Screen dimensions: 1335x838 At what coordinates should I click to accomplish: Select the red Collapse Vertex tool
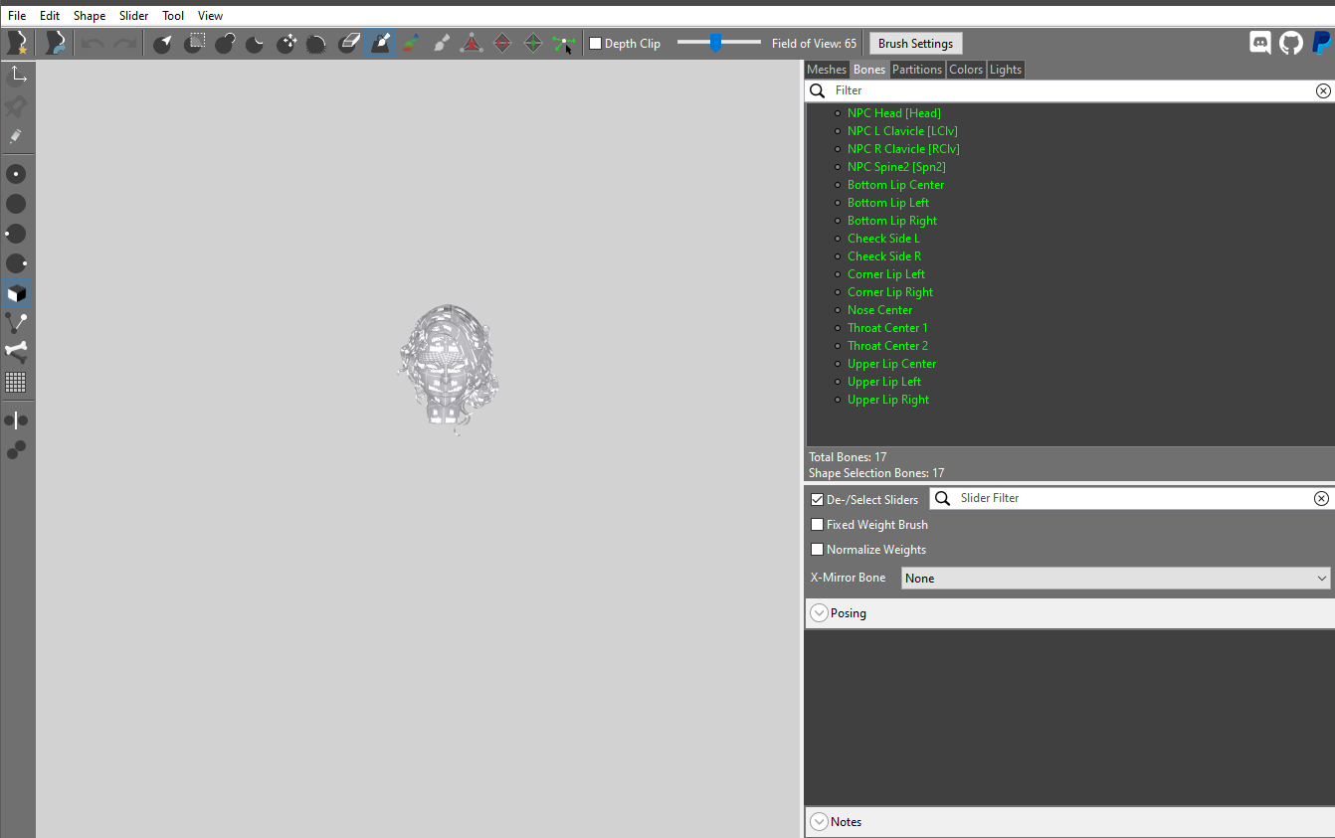click(472, 43)
